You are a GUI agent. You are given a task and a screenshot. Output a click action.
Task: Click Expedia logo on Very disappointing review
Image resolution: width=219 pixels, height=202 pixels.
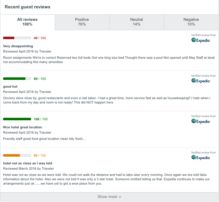tap(201, 40)
